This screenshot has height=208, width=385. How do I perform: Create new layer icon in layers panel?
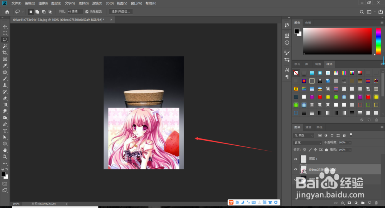[x=369, y=203]
